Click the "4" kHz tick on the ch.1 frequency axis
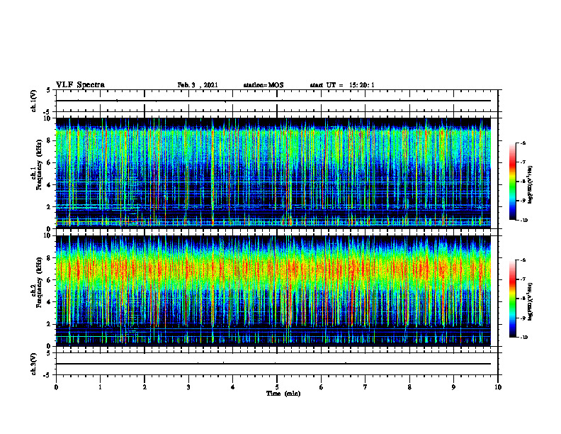The height and width of the screenshot is (434, 561). pyautogui.click(x=49, y=185)
